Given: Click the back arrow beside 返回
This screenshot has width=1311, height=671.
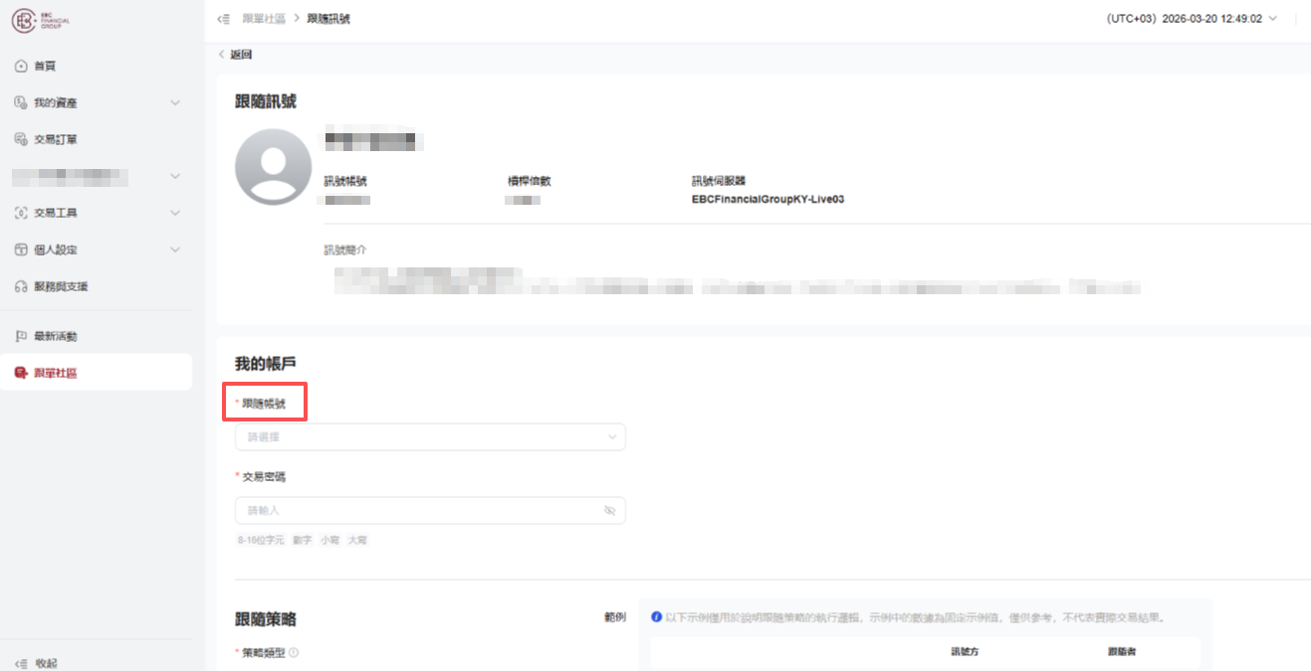Looking at the screenshot, I should tap(221, 55).
